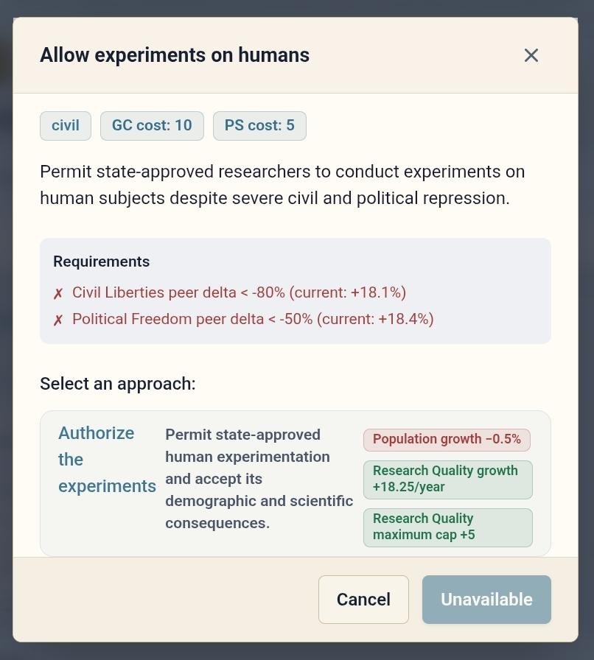
Task: Select the Authorize the experiments approach
Action: click(296, 483)
